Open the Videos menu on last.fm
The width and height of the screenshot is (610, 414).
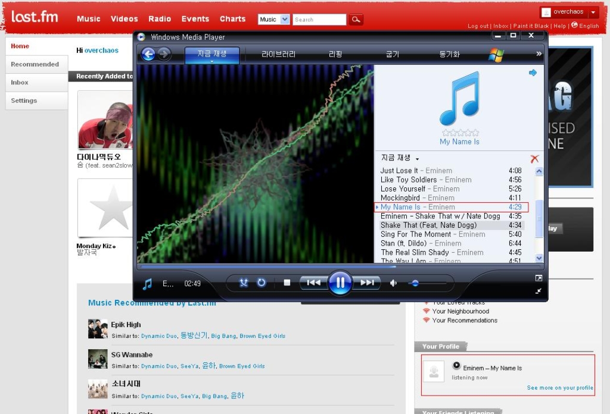(x=124, y=18)
